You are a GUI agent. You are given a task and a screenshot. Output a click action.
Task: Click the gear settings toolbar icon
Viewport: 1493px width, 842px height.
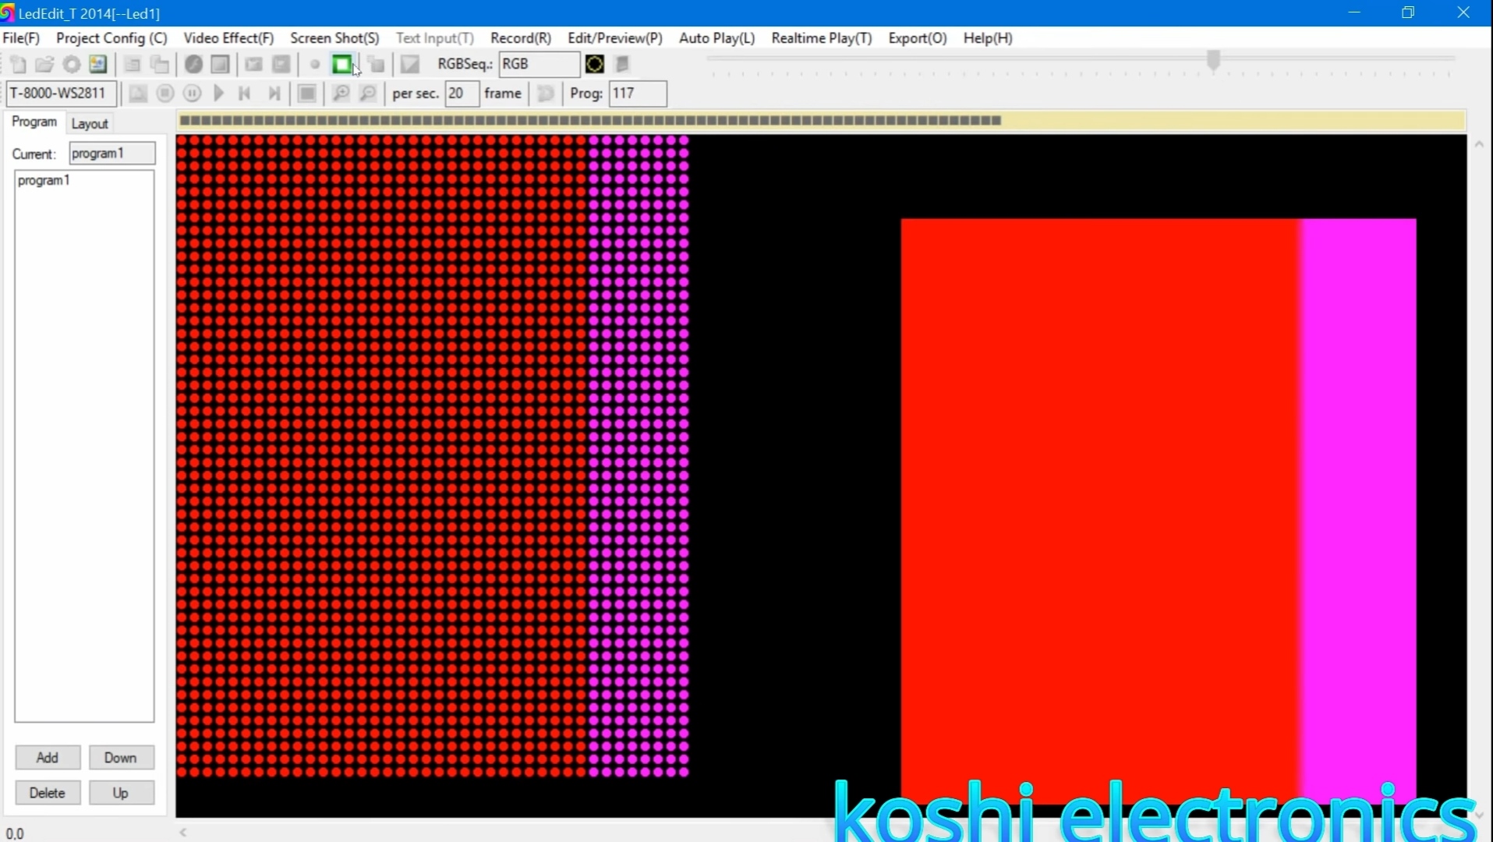[72, 65]
